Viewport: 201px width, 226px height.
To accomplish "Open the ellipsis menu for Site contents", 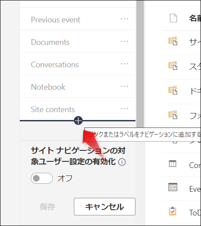I will [x=124, y=109].
